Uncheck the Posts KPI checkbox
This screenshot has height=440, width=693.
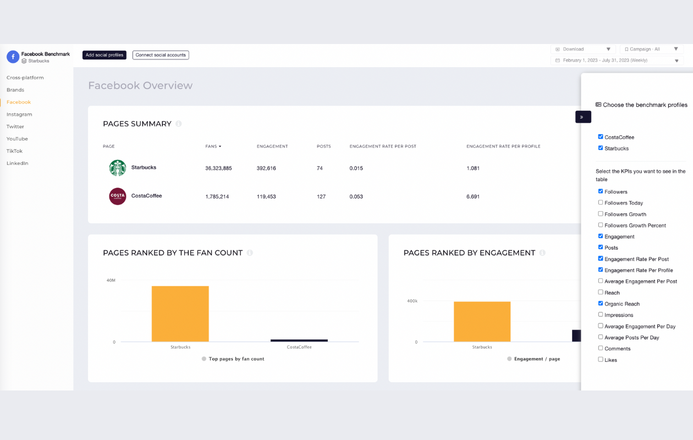pos(601,248)
